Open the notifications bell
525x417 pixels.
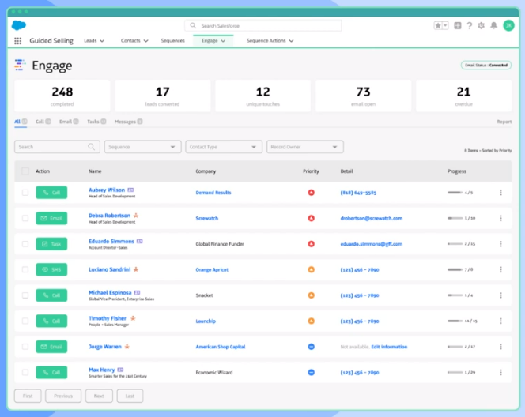coord(493,25)
